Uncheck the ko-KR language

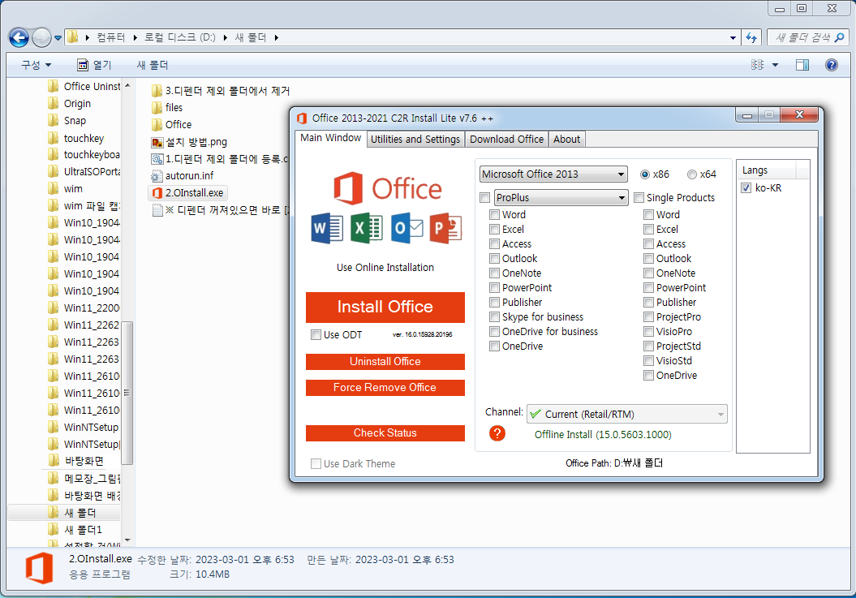tap(746, 188)
